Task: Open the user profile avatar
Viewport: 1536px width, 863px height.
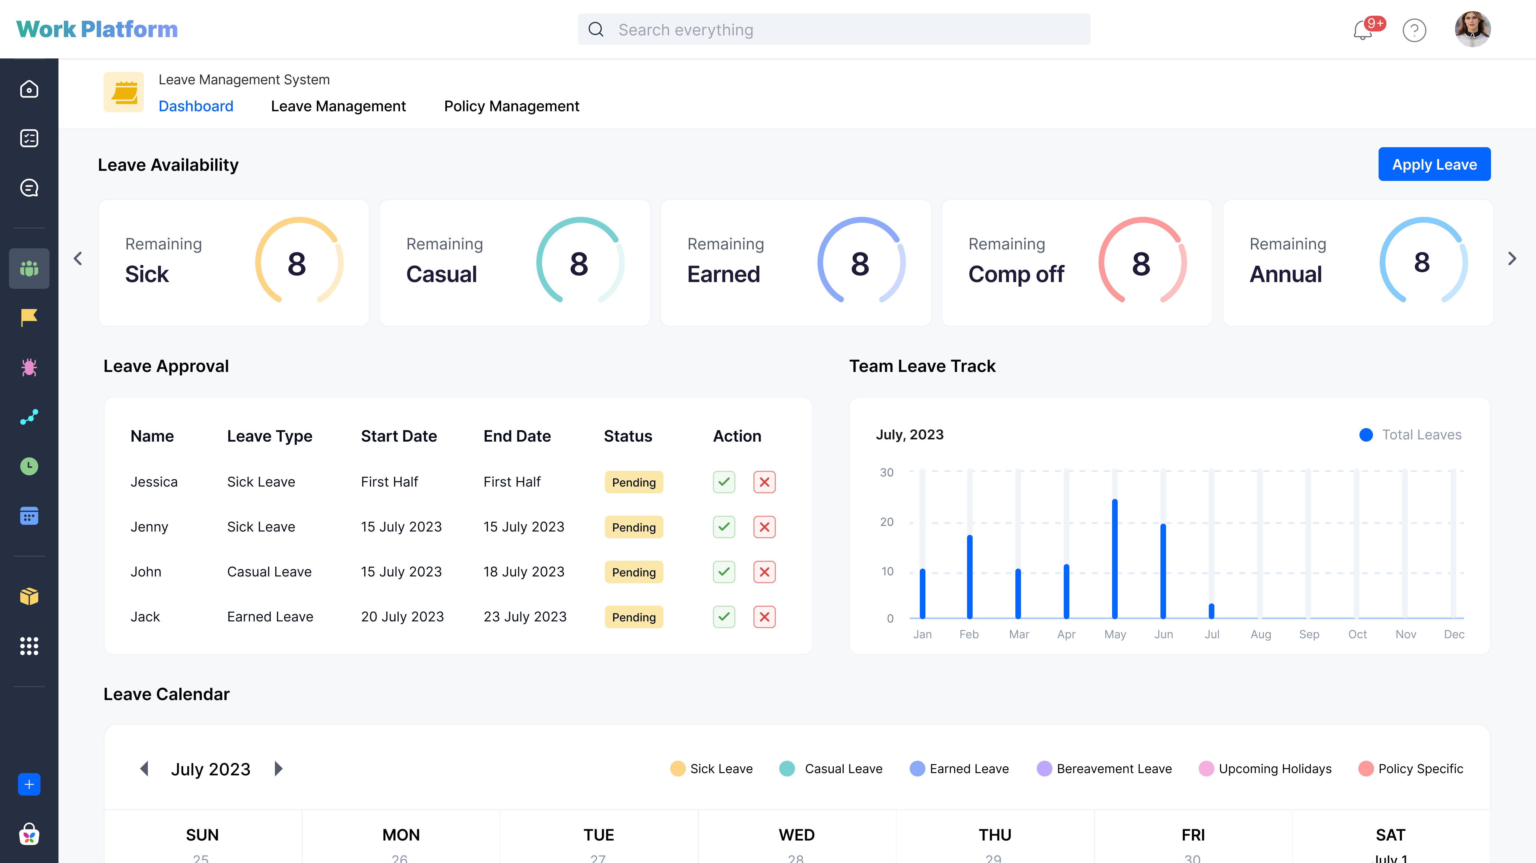Action: pos(1473,29)
